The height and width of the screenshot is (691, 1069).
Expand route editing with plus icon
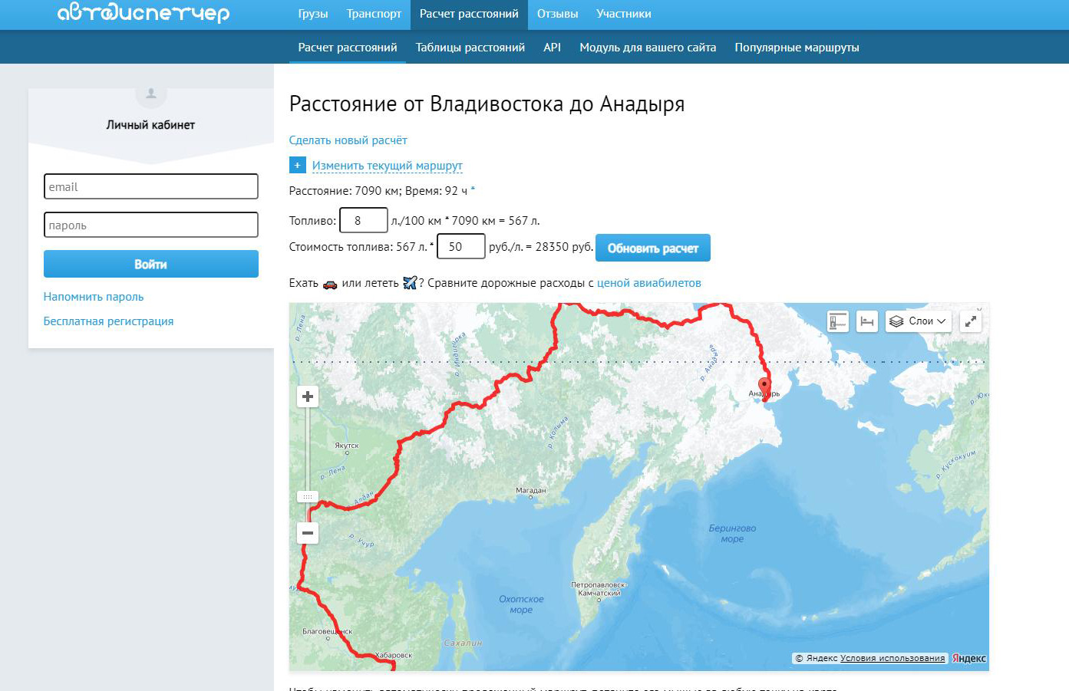tap(298, 165)
